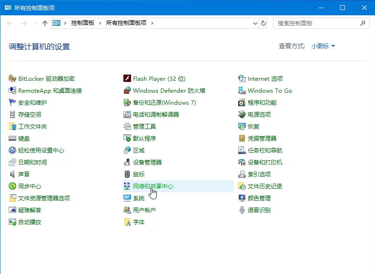Image resolution: width=375 pixels, height=274 pixels.
Task: Click the 系统 monitor icon
Action: click(x=127, y=198)
